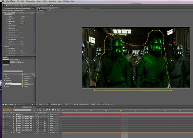Select the Clone Stamp tool

pos(33,5)
